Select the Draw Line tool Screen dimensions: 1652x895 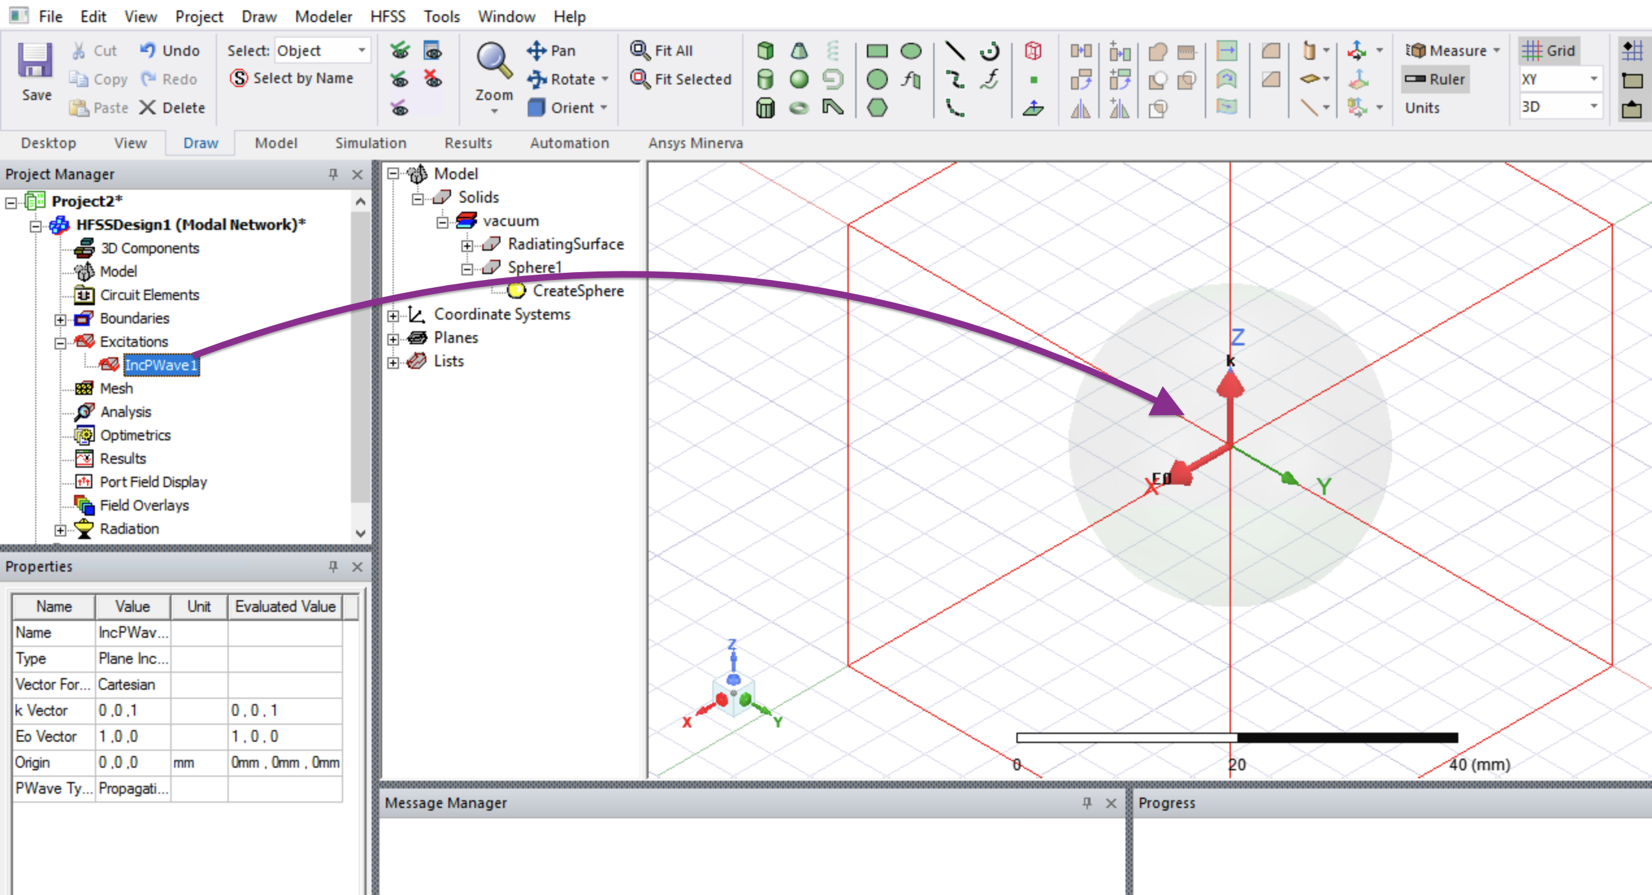coord(955,50)
